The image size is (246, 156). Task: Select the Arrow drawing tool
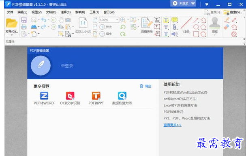point(196,20)
